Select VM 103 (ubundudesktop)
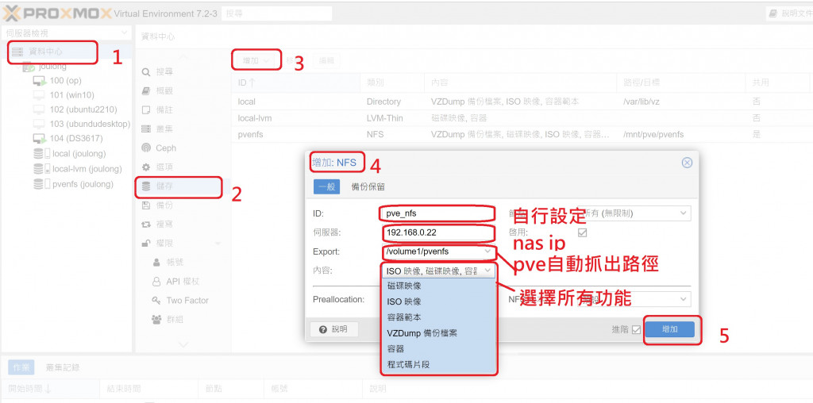 (89, 125)
